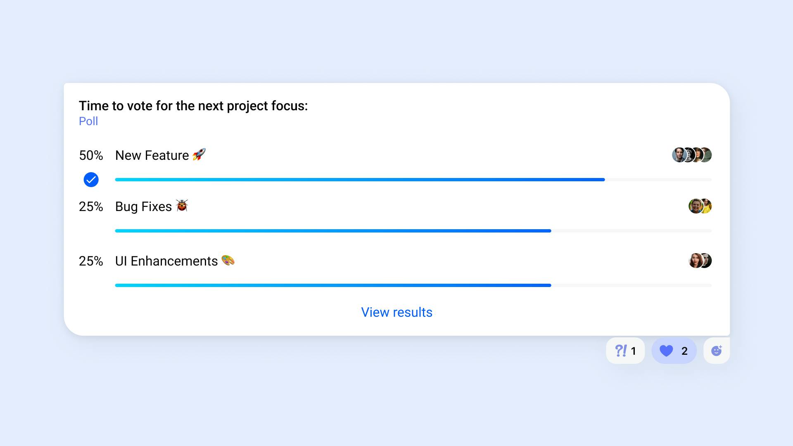Viewport: 793px width, 446px height.
Task: Click the 50% label for New Feature
Action: [x=91, y=155]
